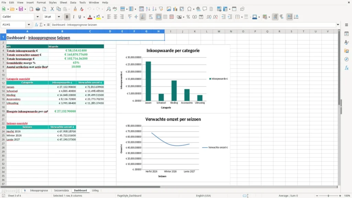
Task: Adjust the zoom slider in status bar
Action: pos(328,196)
